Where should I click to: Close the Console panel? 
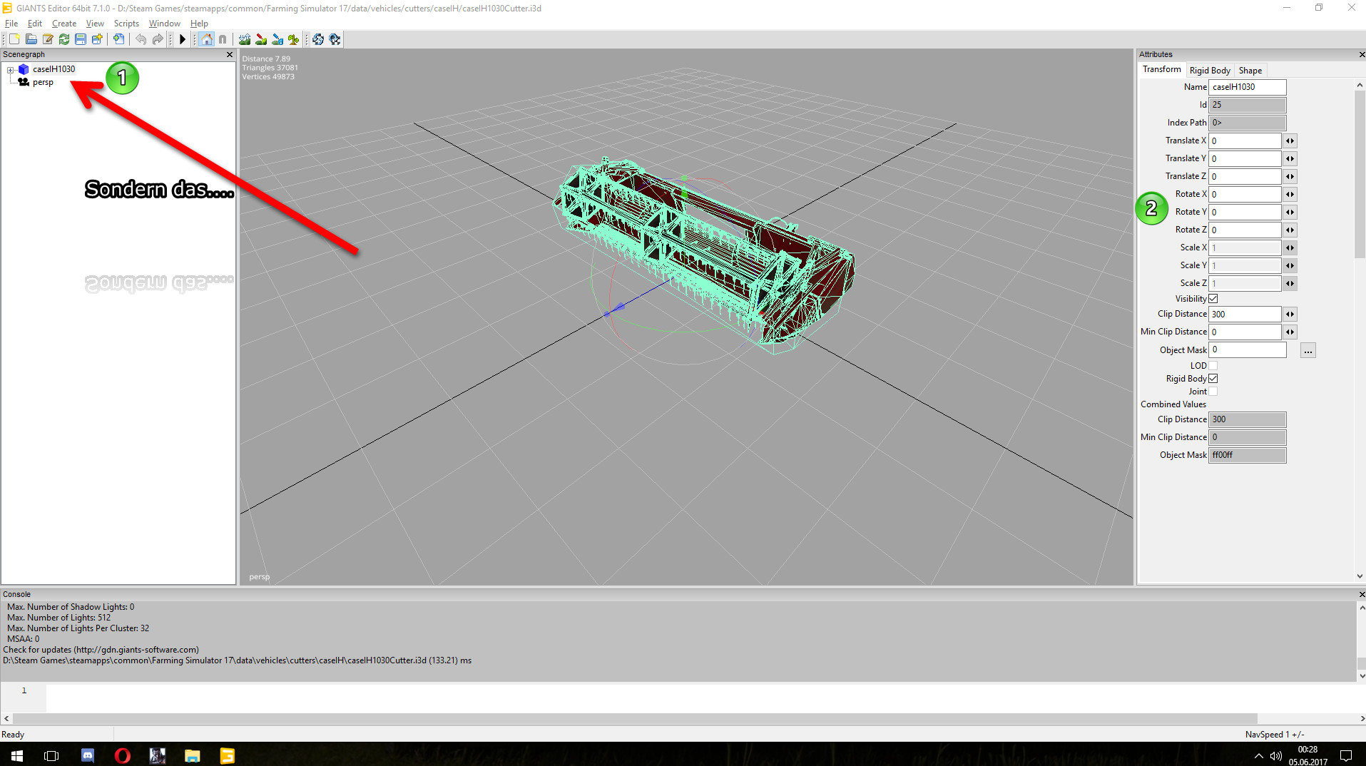[x=1361, y=594]
